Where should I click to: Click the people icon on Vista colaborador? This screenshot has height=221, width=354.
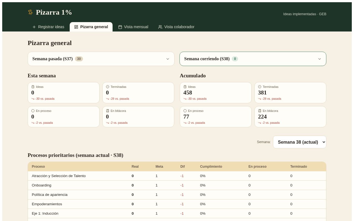[x=160, y=27]
